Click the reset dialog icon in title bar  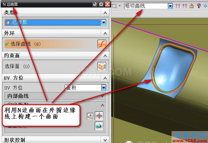(95, 4)
